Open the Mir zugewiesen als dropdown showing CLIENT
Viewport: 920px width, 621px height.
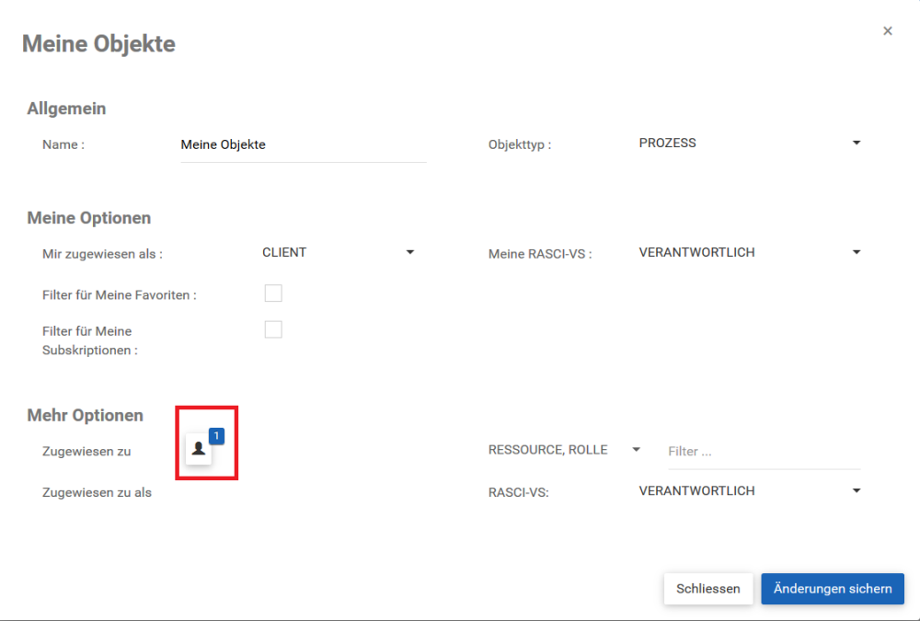click(339, 252)
